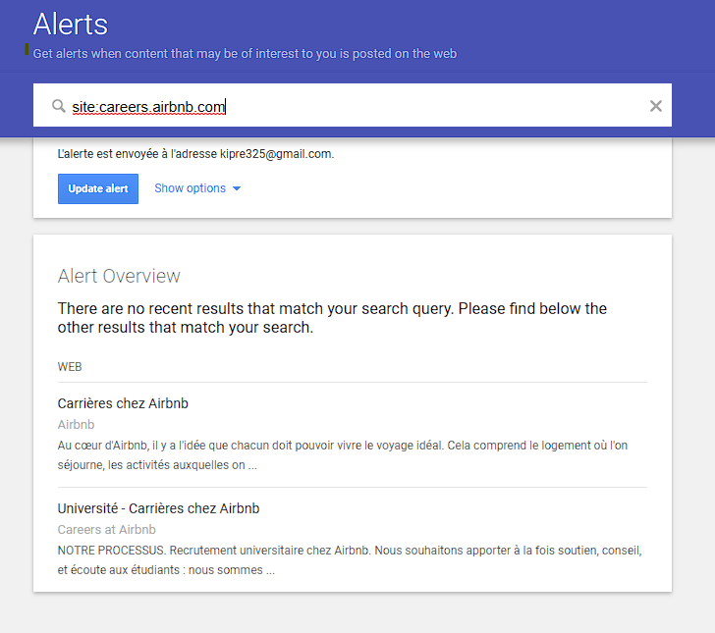Open the Université - Carrières chez Airbnb result
715x633 pixels.
(x=158, y=508)
